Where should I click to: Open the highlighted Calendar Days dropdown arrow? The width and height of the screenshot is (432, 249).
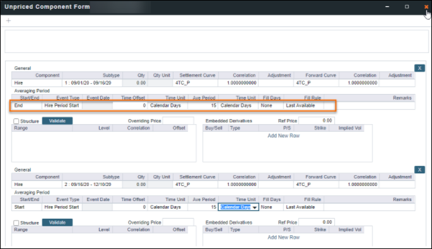255,207
